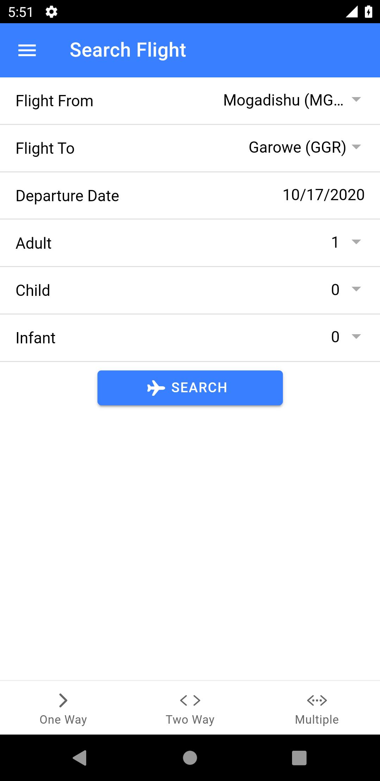This screenshot has height=781, width=380.
Task: Select the Garowe (GGR) destination value
Action: click(297, 147)
